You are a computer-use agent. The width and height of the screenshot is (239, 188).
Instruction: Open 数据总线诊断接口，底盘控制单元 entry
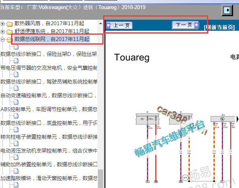click(x=49, y=123)
